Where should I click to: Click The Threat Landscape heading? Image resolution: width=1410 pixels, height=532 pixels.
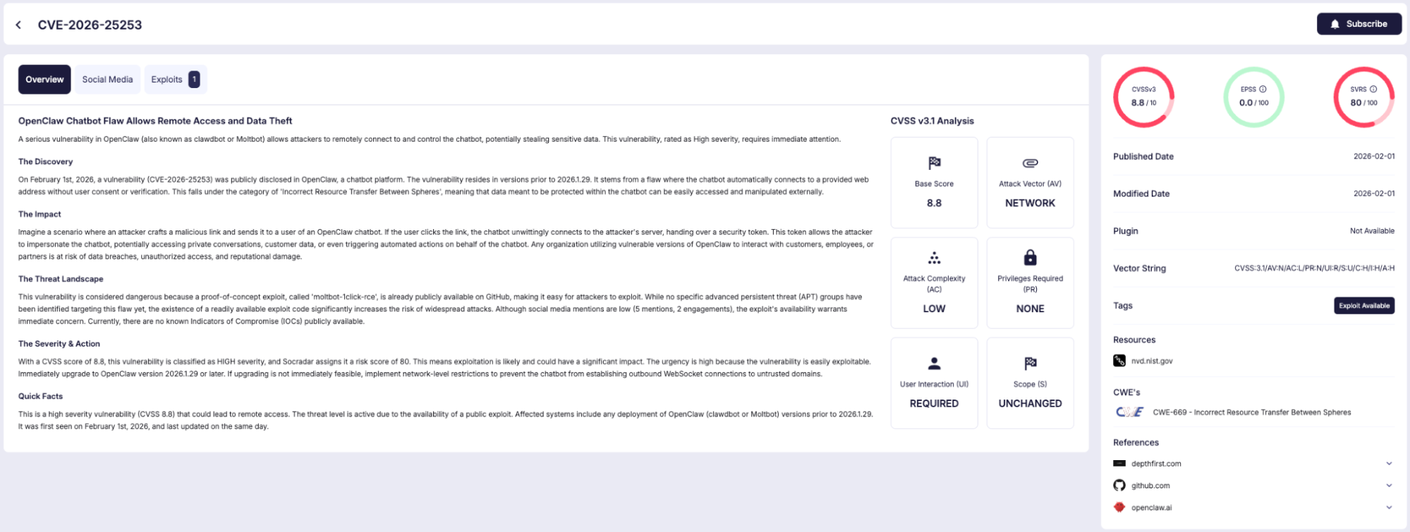[x=61, y=279]
